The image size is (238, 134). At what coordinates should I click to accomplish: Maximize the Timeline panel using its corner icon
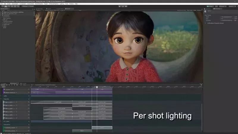click(201, 84)
